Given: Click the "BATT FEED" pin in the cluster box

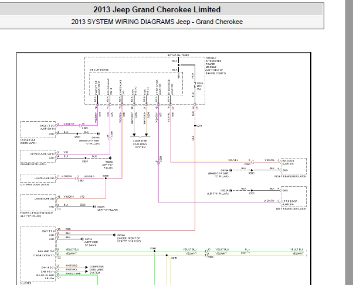Looking at the screenshot, I should point(49,231).
